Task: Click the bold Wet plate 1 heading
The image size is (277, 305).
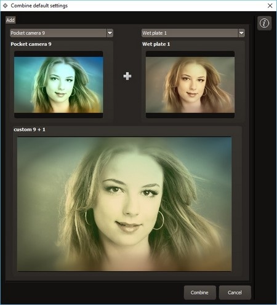Action: coord(156,44)
